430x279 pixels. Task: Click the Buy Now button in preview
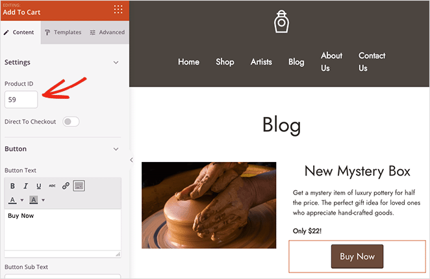357,256
